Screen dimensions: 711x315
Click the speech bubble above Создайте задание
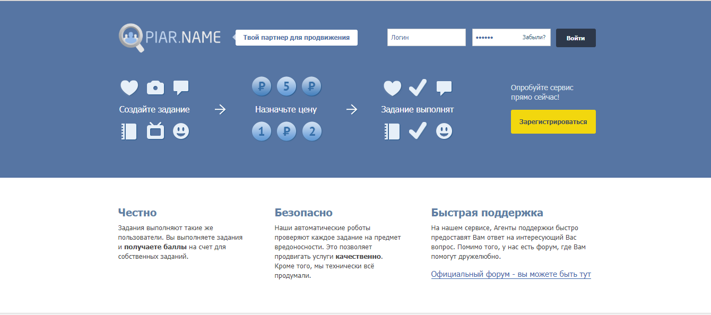click(181, 87)
